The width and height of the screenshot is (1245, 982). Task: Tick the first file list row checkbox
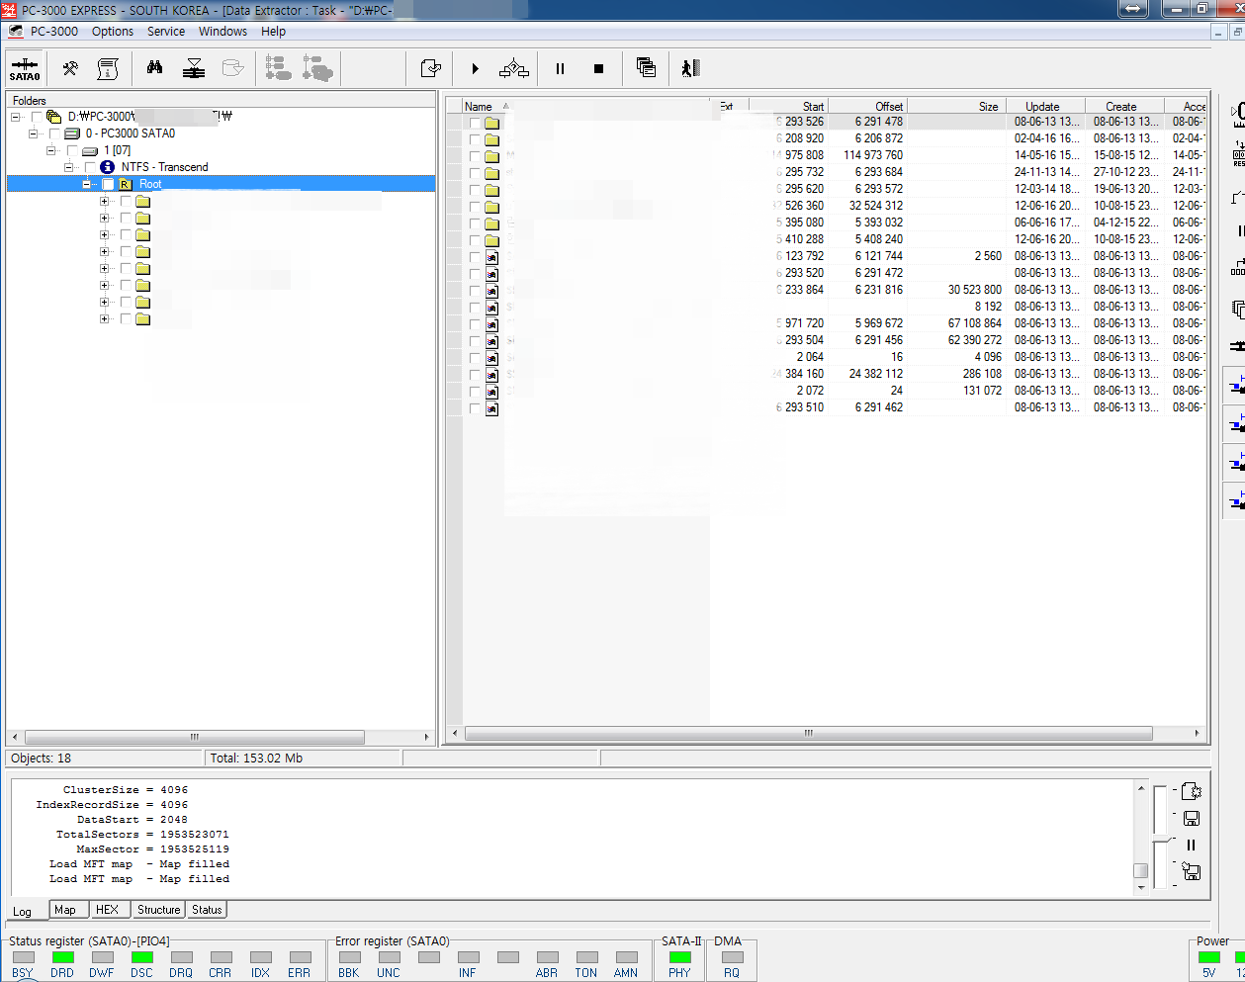pyautogui.click(x=475, y=123)
